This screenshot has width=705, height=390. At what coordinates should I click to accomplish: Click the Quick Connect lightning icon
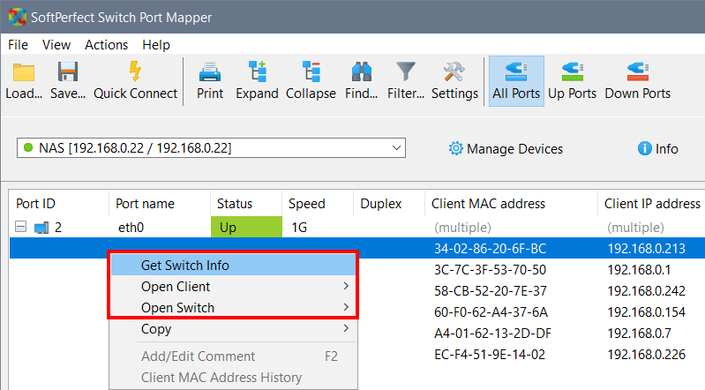point(135,71)
